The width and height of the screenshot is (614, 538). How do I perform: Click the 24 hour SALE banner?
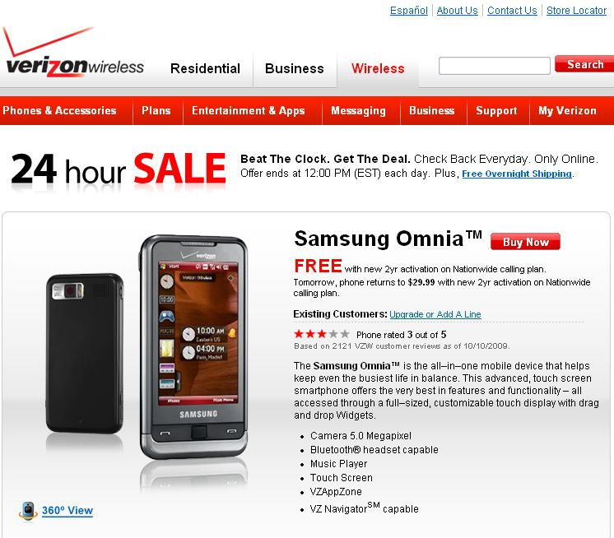(x=119, y=169)
